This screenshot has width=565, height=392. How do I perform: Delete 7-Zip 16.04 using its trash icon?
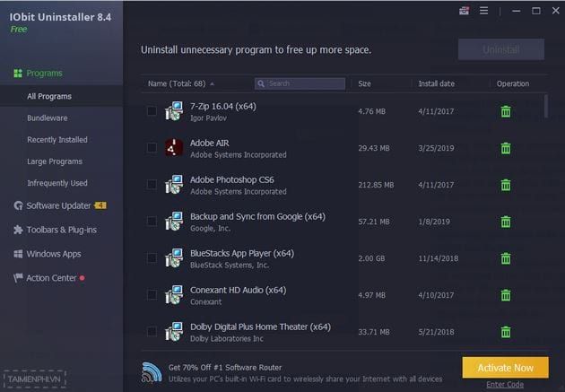tap(506, 111)
